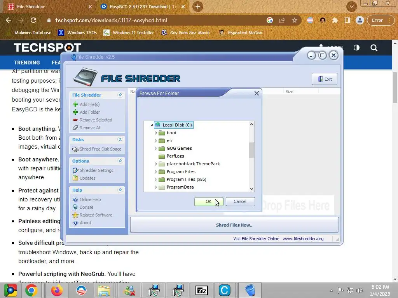Click the TechSpot page scrollbar thumb
The image size is (398, 298).
point(395,87)
